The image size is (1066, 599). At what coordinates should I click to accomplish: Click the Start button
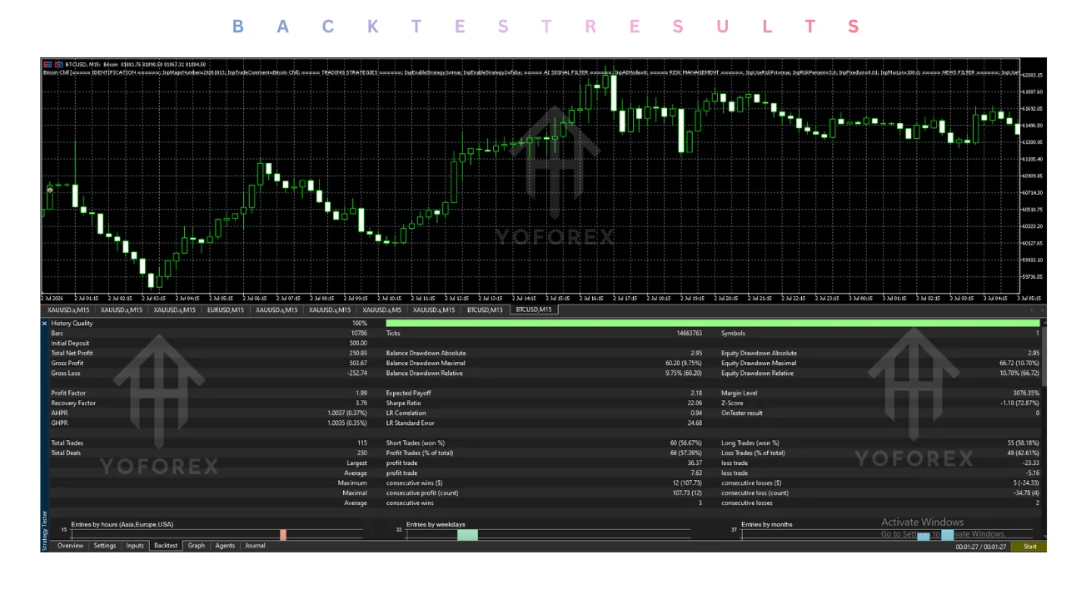coord(1029,547)
